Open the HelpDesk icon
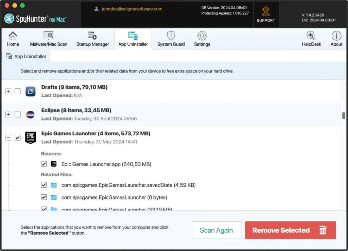Screen dimensions: 348x251 [311, 36]
